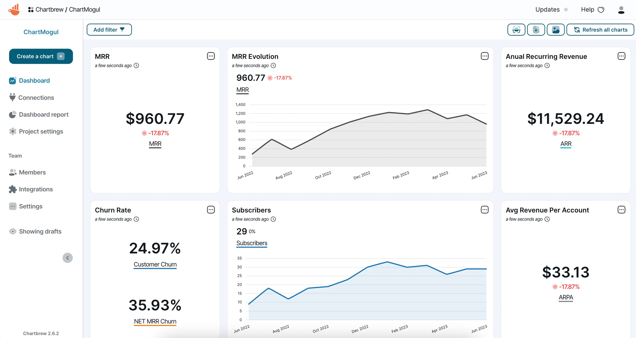Viewport: 636px width, 338px height.
Task: Open the MRR chart options menu
Action: point(211,56)
